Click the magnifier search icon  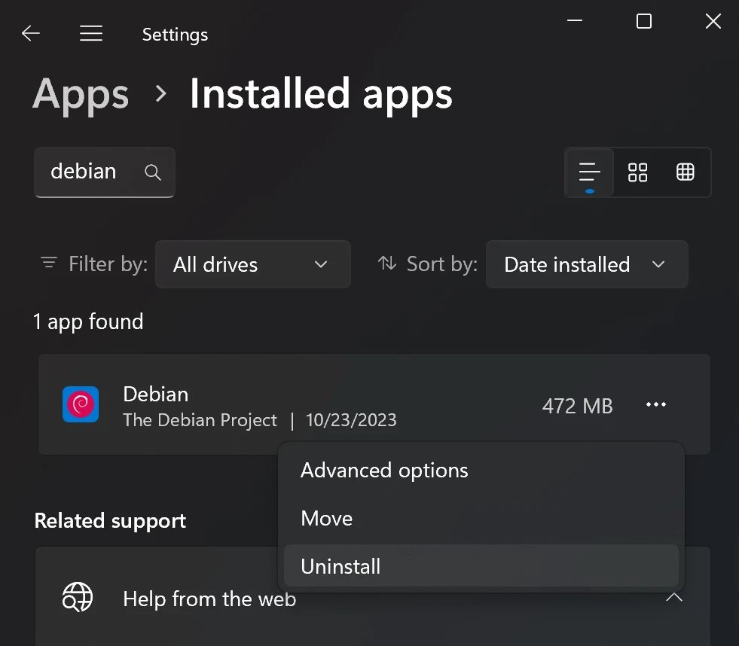tap(153, 172)
